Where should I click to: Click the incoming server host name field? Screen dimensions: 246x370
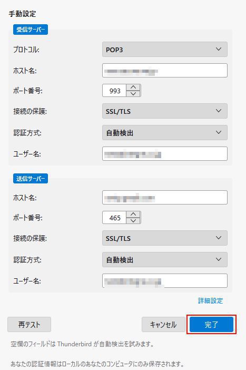pyautogui.click(x=165, y=70)
